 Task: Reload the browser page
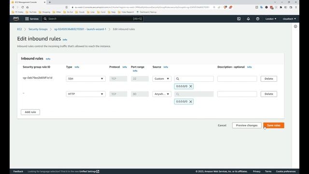[23, 7]
